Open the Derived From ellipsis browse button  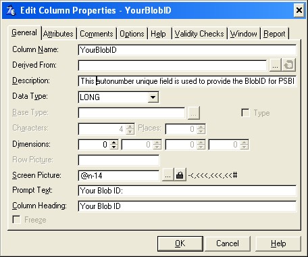point(275,66)
